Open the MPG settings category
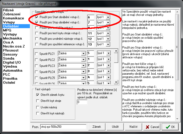This screenshot has width=183, height=134. [7, 30]
